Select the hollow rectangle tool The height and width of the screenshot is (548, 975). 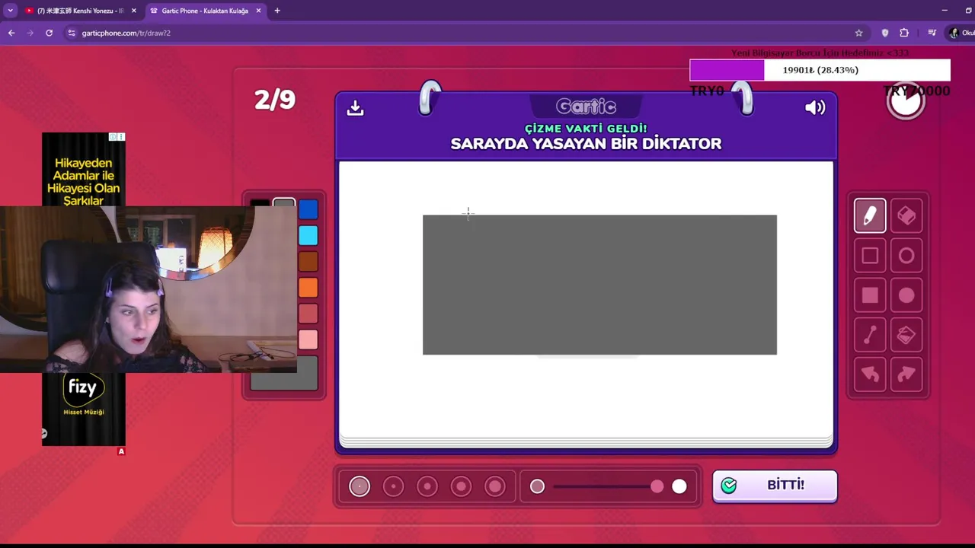[x=870, y=256]
